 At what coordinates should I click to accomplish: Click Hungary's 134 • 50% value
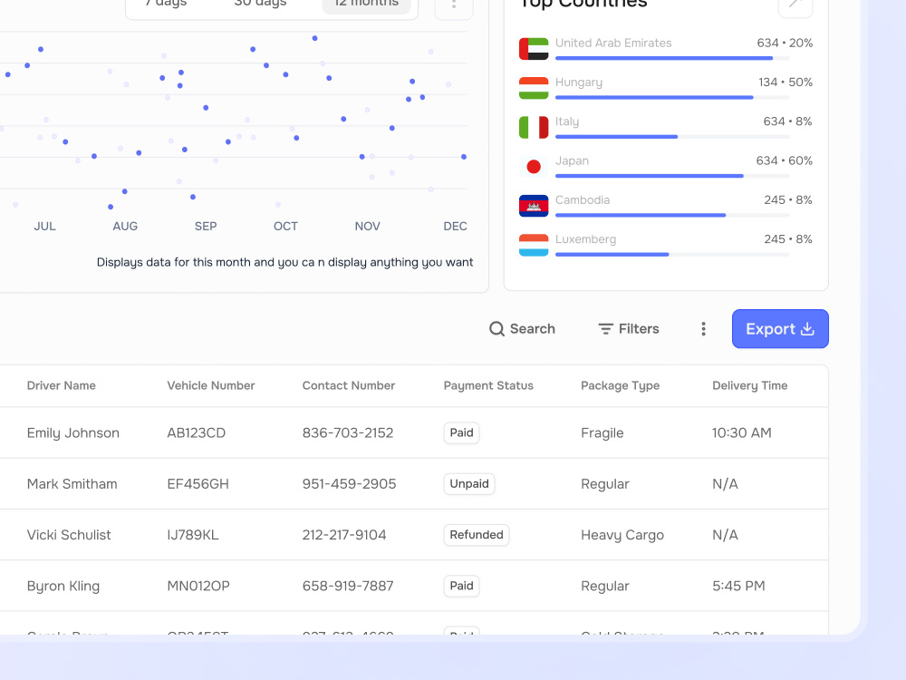(786, 83)
